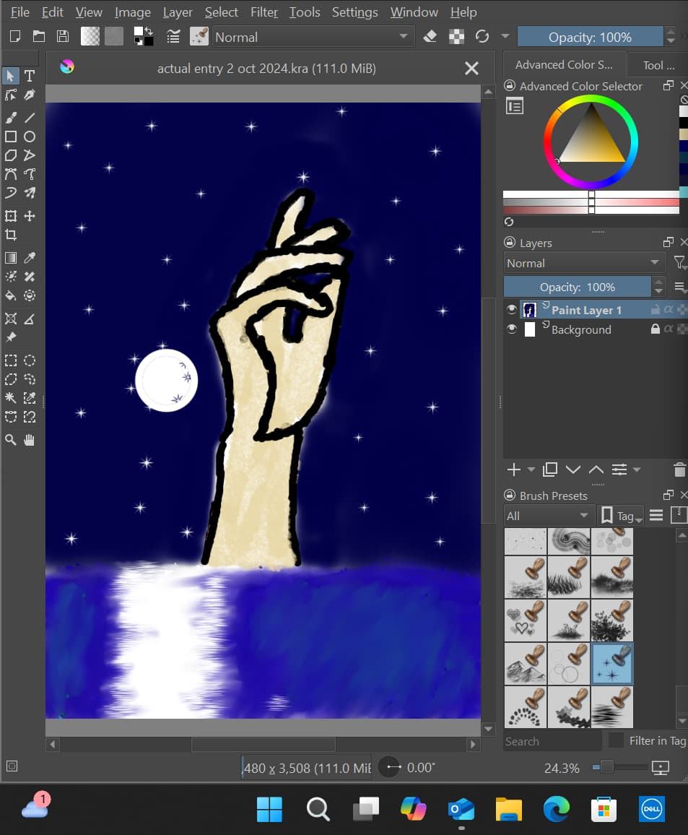This screenshot has height=835, width=688.
Task: Toggle alpha inheritance on Background layer
Action: [669, 329]
